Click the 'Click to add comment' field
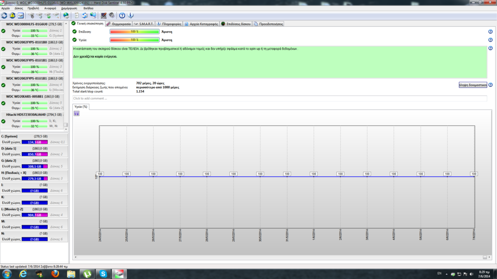497x279 pixels. [280, 98]
